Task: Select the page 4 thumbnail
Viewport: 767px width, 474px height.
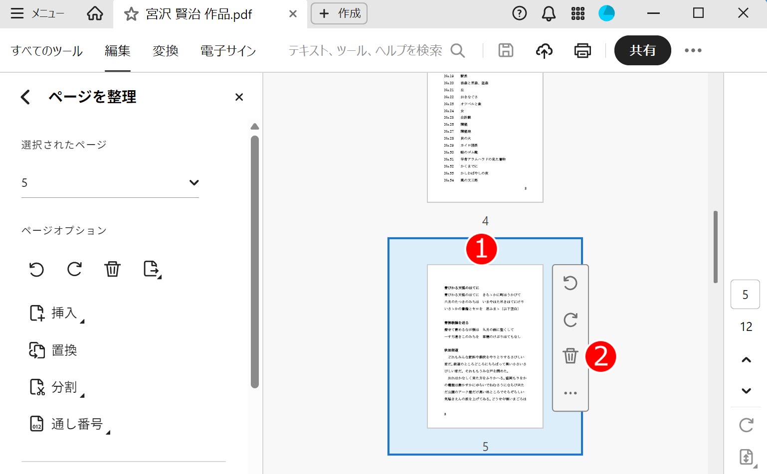Action: [485, 137]
